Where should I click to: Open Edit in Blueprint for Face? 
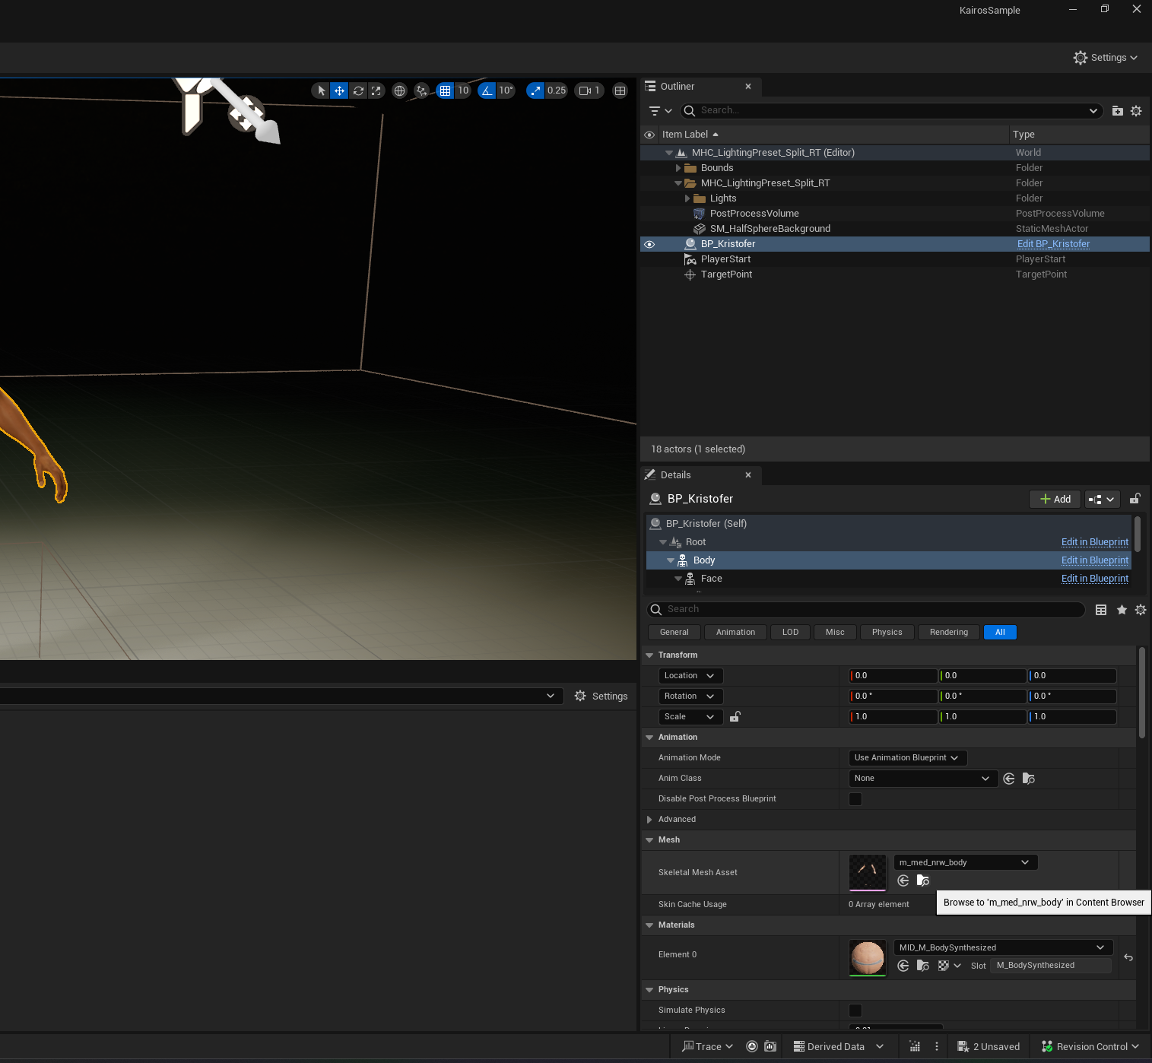1095,579
